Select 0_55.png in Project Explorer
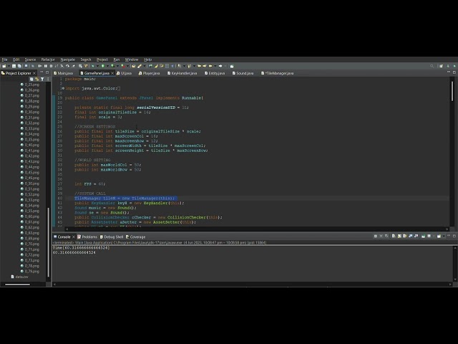 [x=30, y=211]
